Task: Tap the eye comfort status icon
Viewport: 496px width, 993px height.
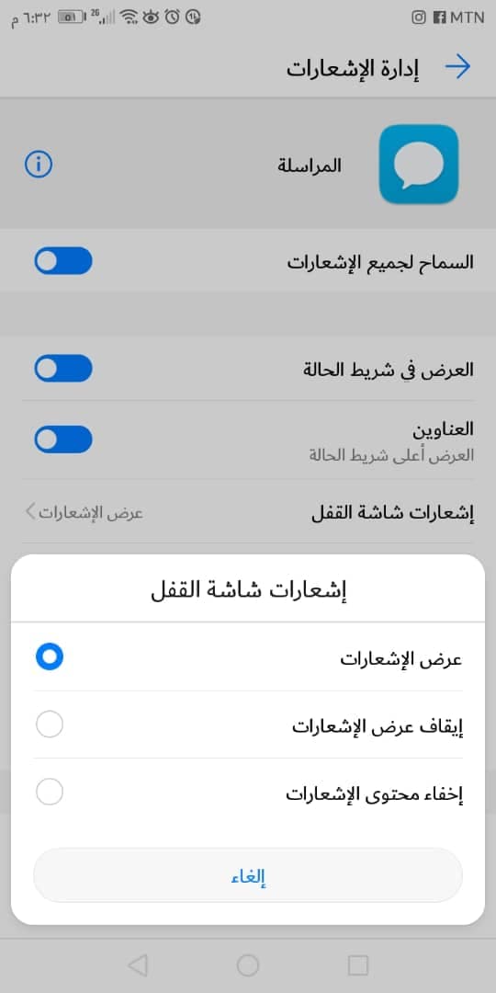Action: [151, 17]
